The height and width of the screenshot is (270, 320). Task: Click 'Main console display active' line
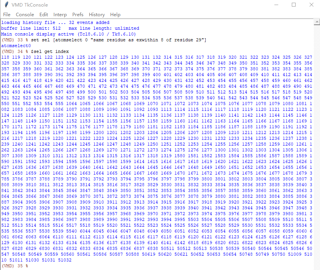click(68, 34)
